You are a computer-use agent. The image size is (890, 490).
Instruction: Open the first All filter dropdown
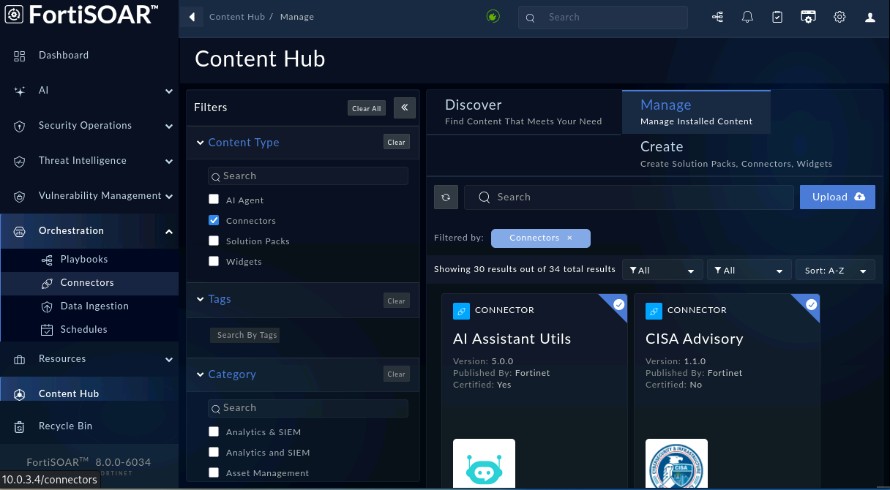[662, 270]
